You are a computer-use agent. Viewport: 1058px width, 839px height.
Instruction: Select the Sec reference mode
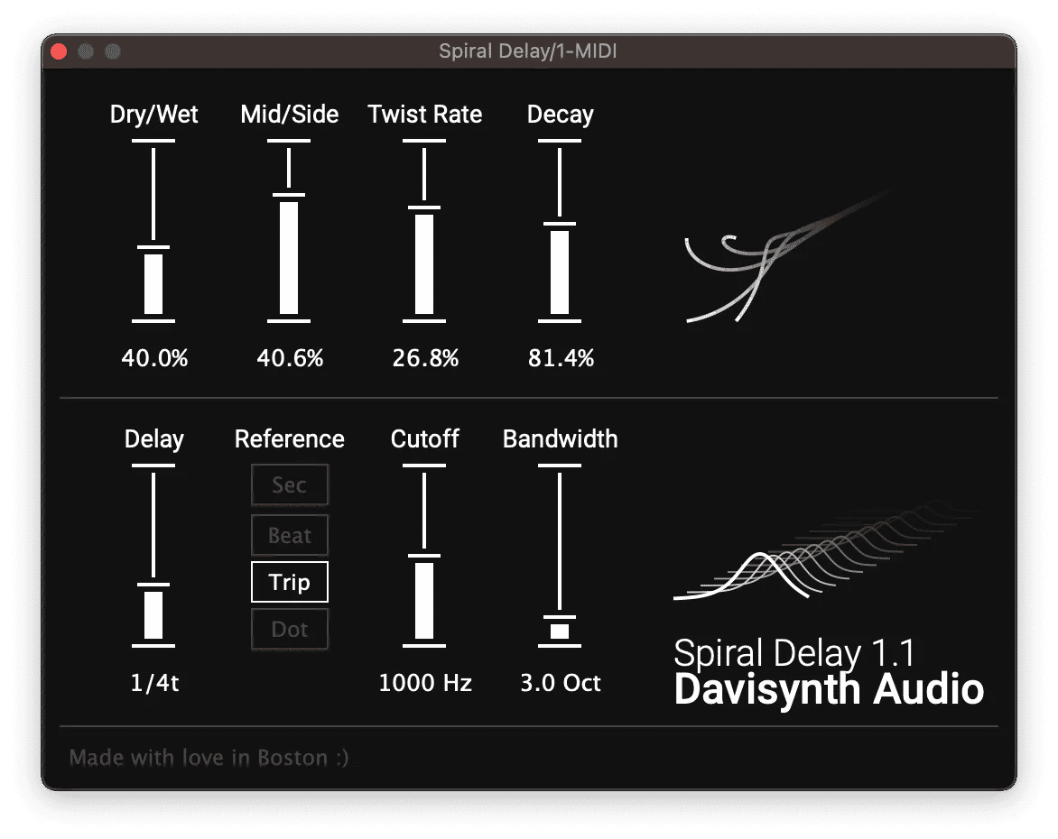click(x=289, y=484)
